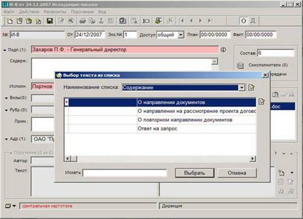This screenshot has width=303, height=219.
Task: Click the Отмена button
Action: pos(237,173)
